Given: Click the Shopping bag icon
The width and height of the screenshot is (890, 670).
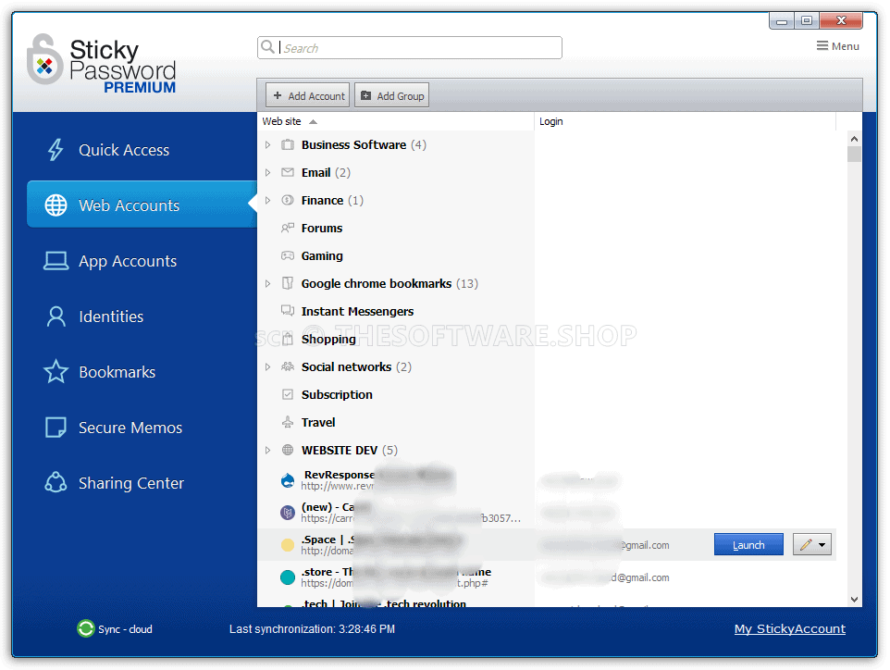Looking at the screenshot, I should pos(288,339).
